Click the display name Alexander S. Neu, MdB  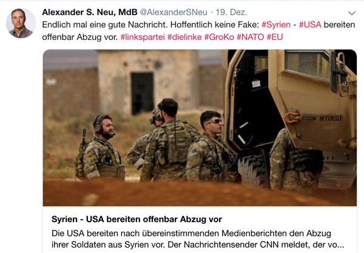(90, 12)
